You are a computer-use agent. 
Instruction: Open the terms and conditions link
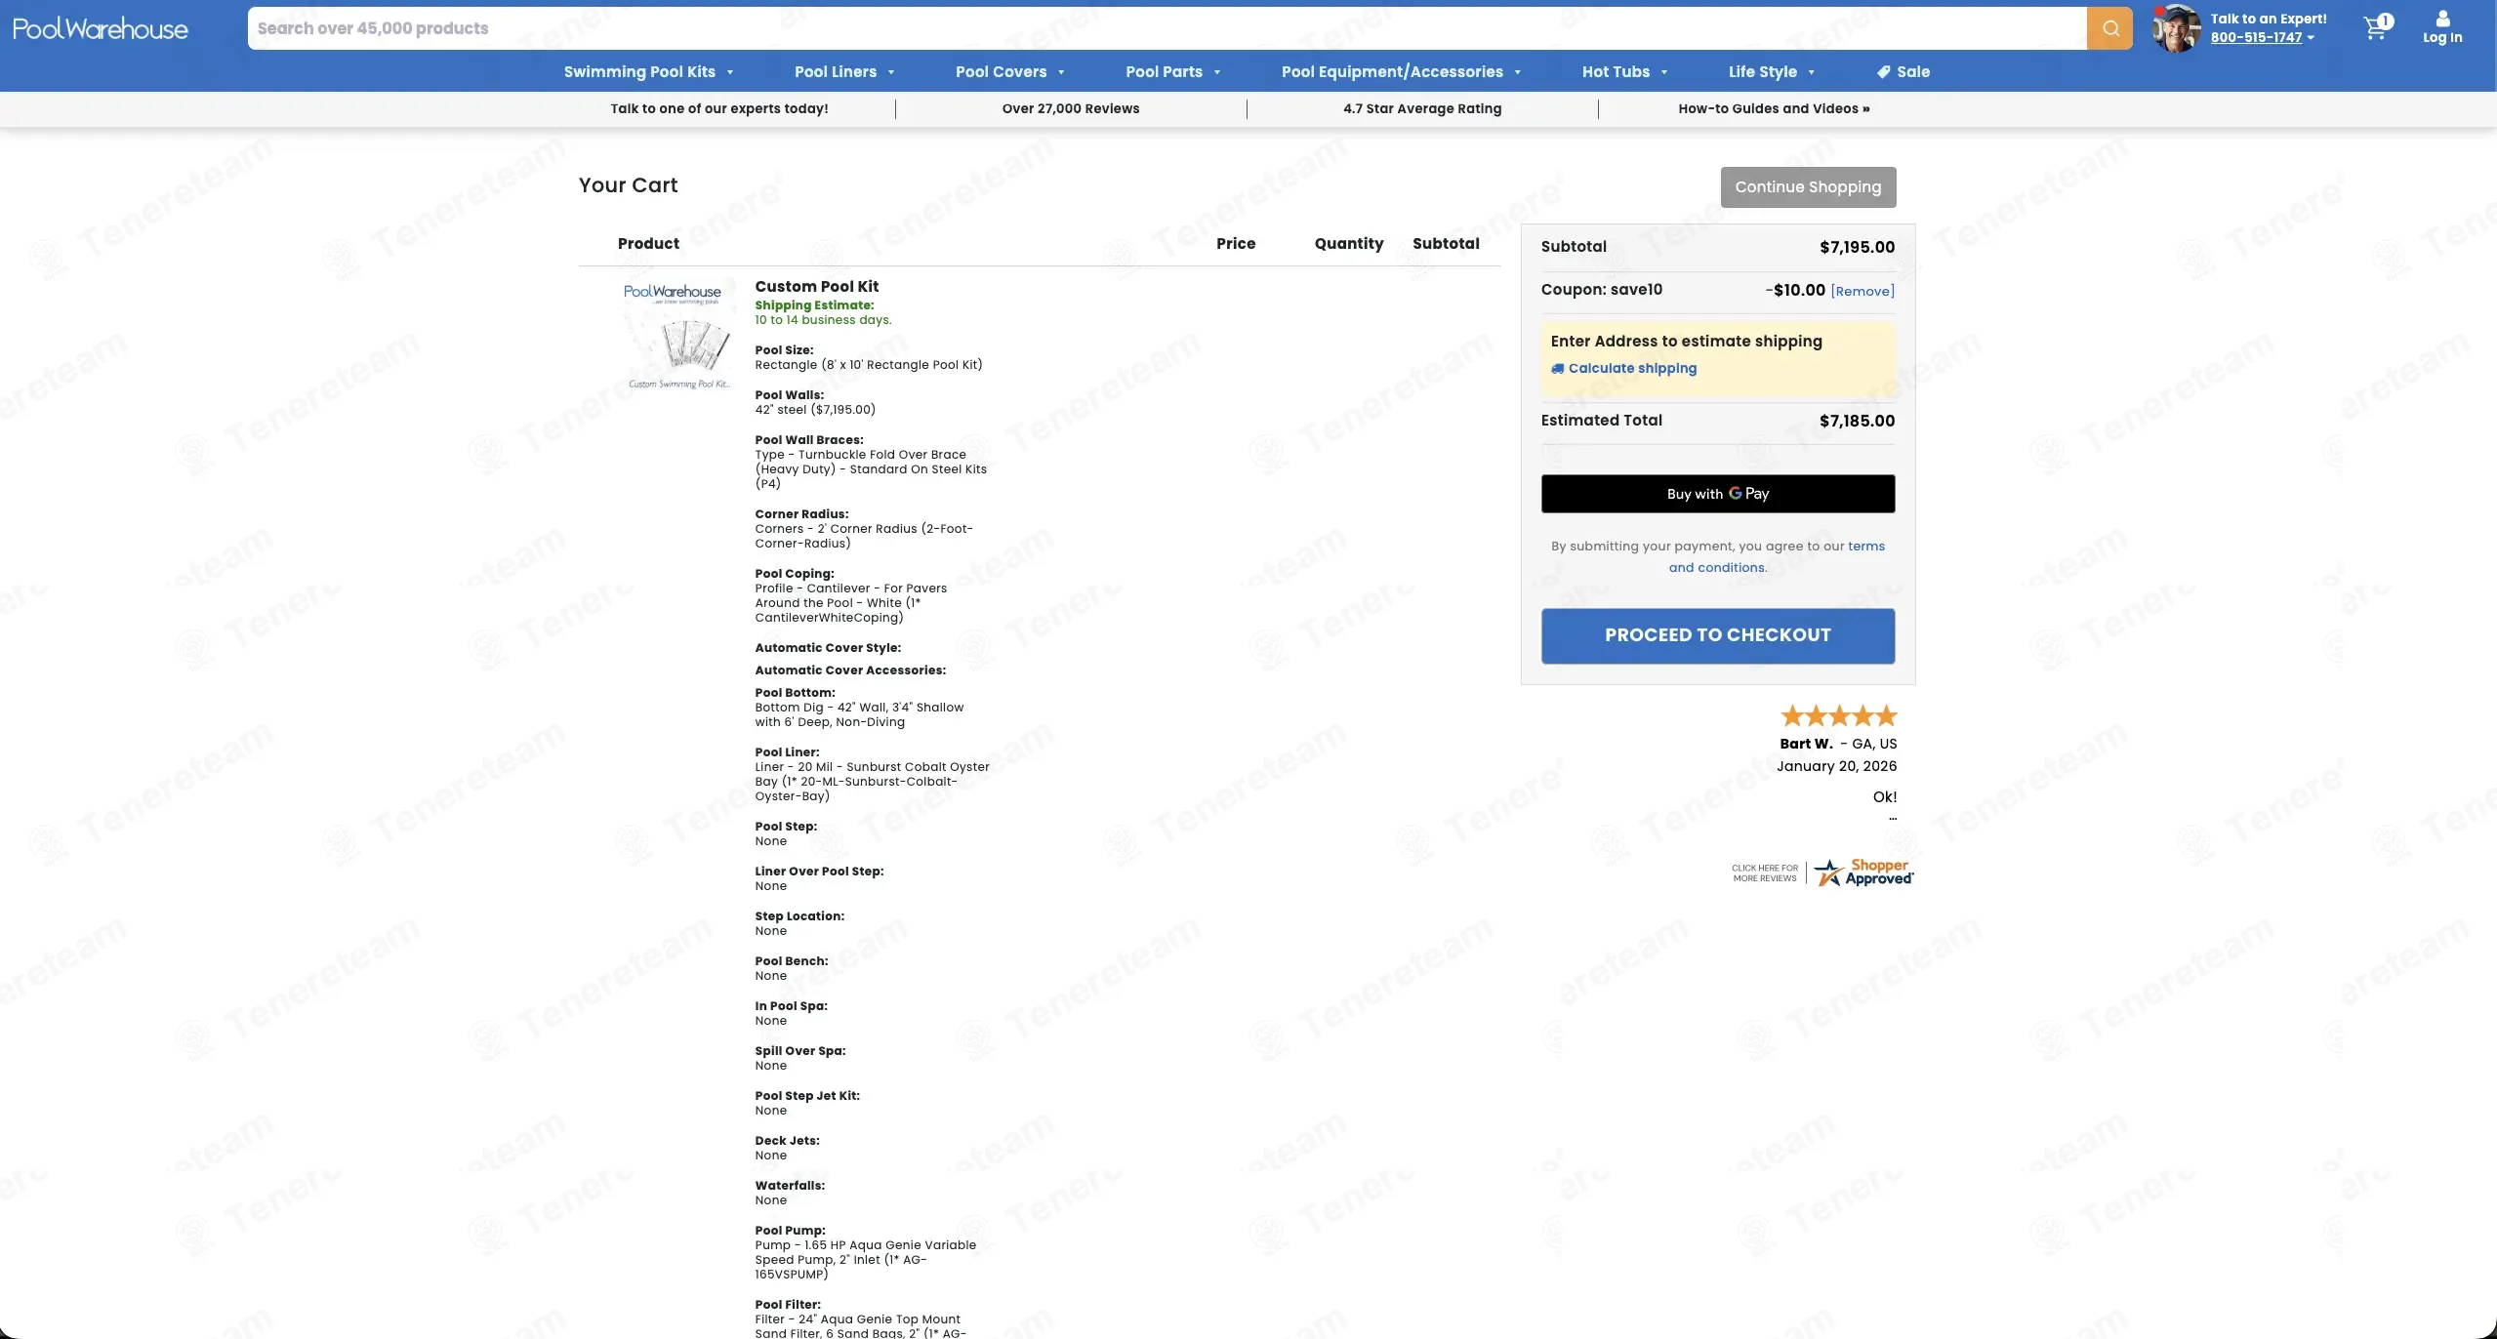(x=1777, y=556)
